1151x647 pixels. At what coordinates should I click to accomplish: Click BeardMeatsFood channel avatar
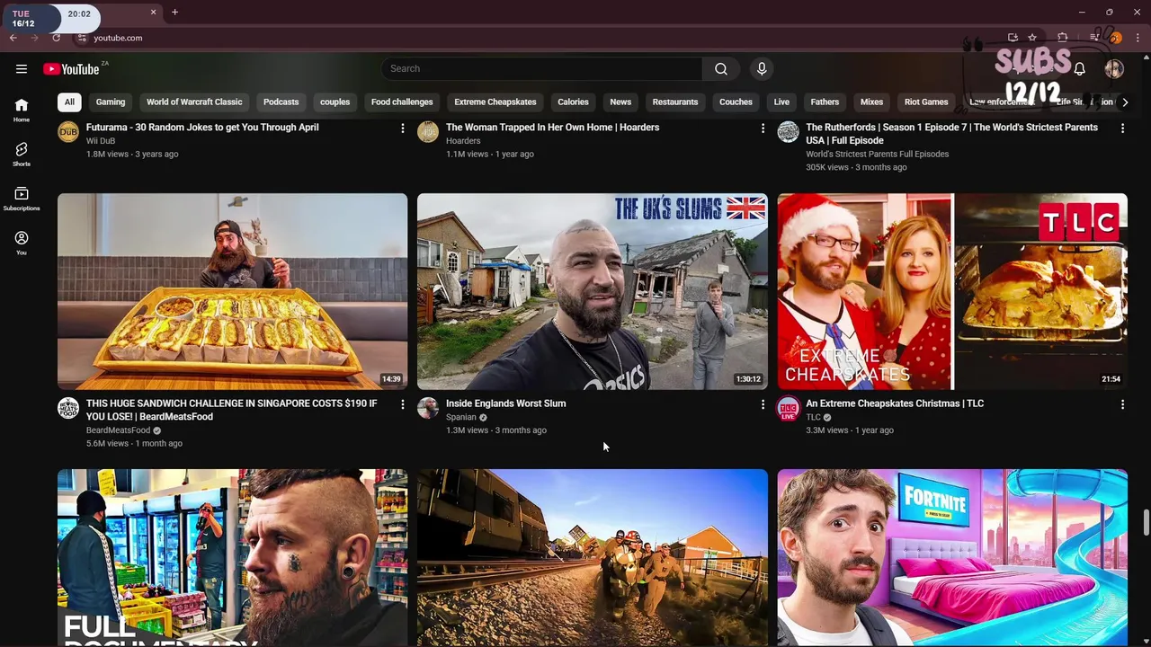(x=68, y=408)
